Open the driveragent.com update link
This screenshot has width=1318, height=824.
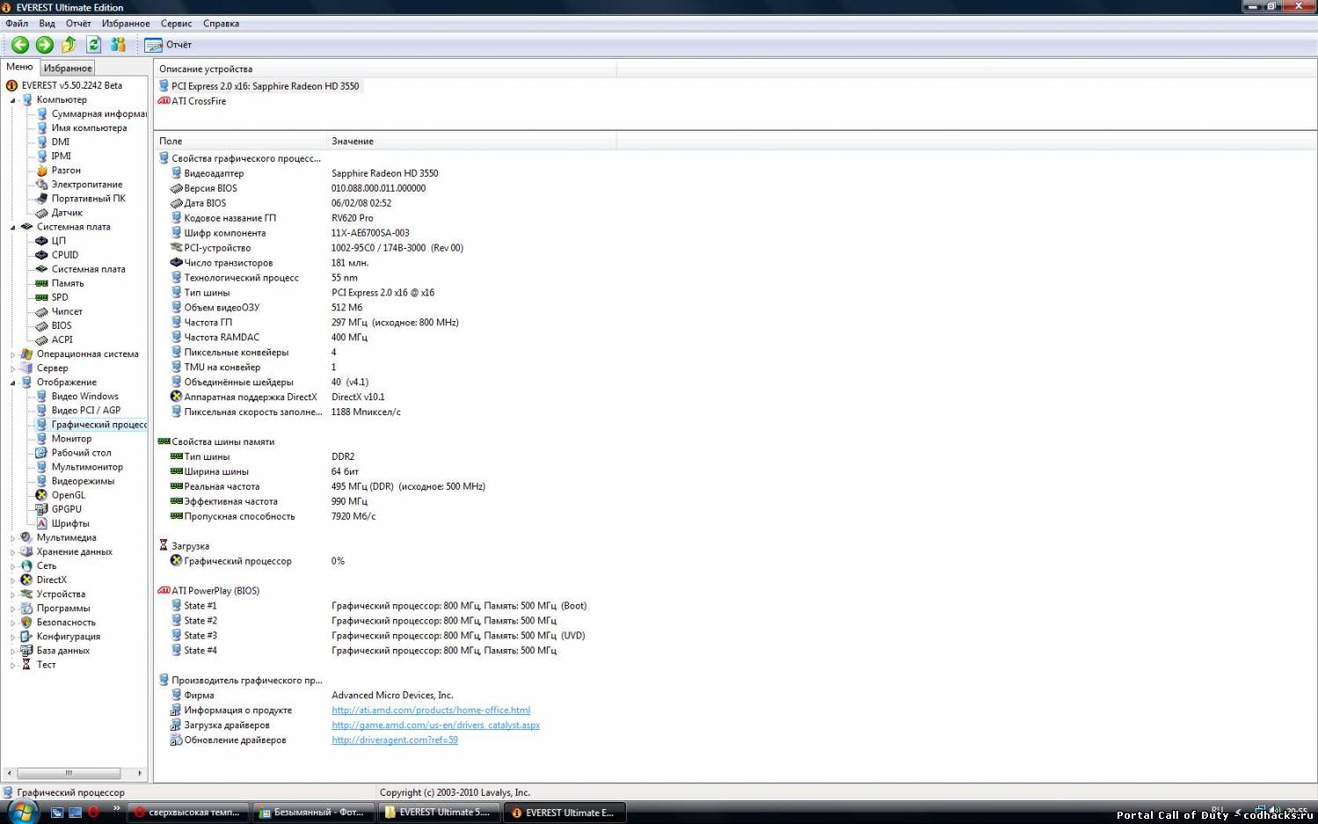(395, 740)
